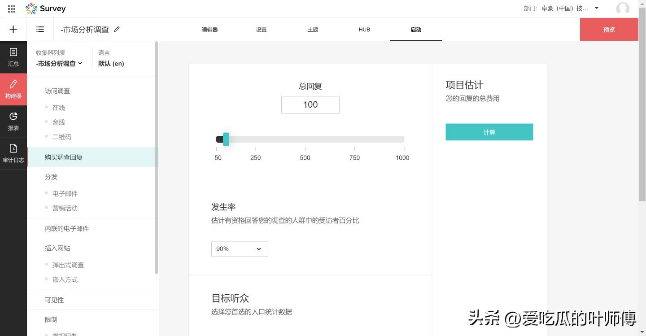Open the 发生率 percentage dropdown showing 90%

pyautogui.click(x=239, y=249)
